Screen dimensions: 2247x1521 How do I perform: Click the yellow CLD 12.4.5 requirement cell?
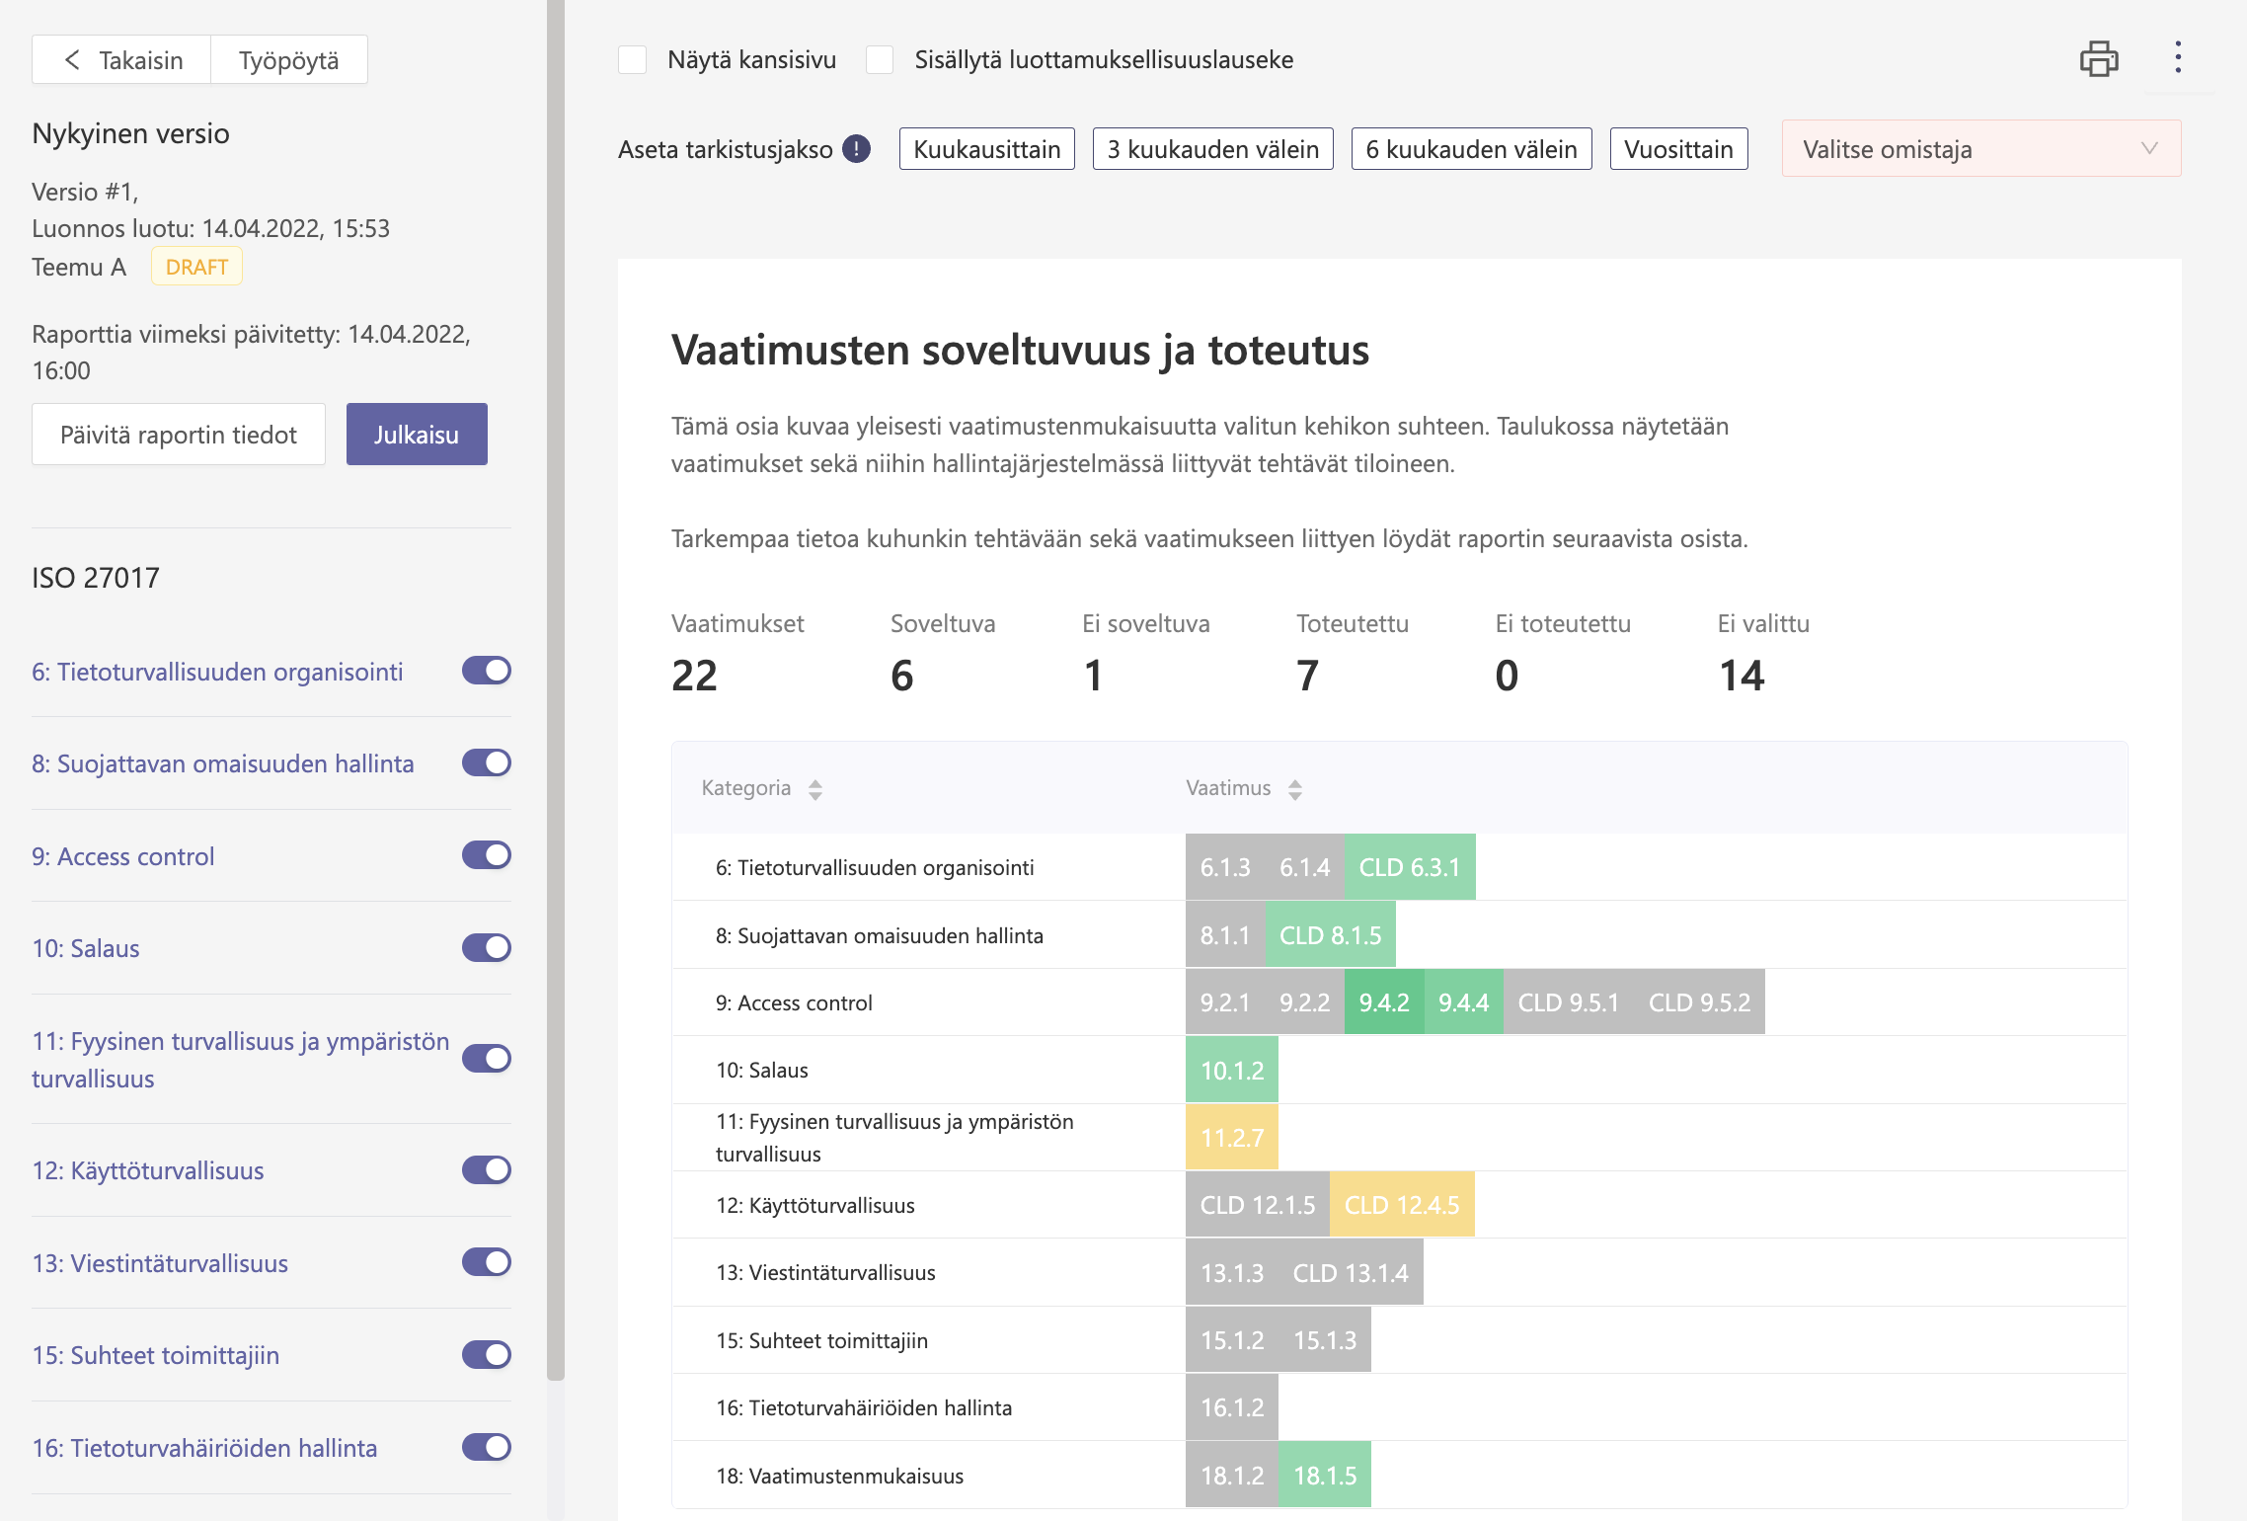point(1401,1205)
